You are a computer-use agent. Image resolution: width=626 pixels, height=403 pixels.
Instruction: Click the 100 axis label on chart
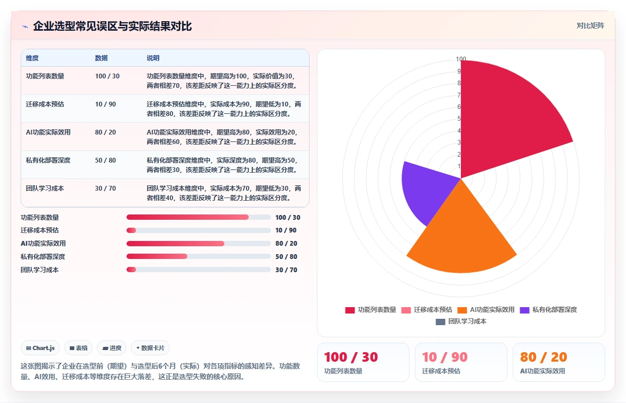point(461,59)
